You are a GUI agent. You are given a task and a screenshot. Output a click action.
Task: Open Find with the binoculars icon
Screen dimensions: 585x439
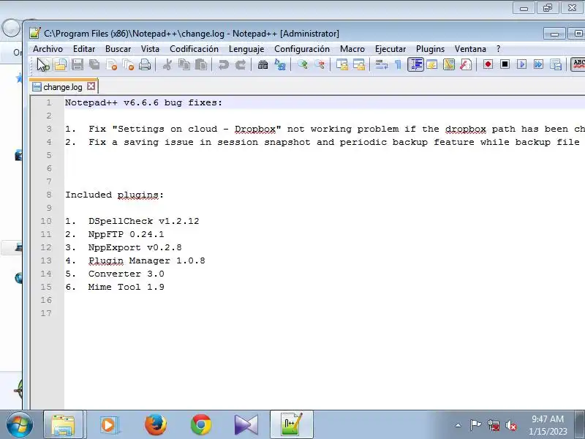263,64
